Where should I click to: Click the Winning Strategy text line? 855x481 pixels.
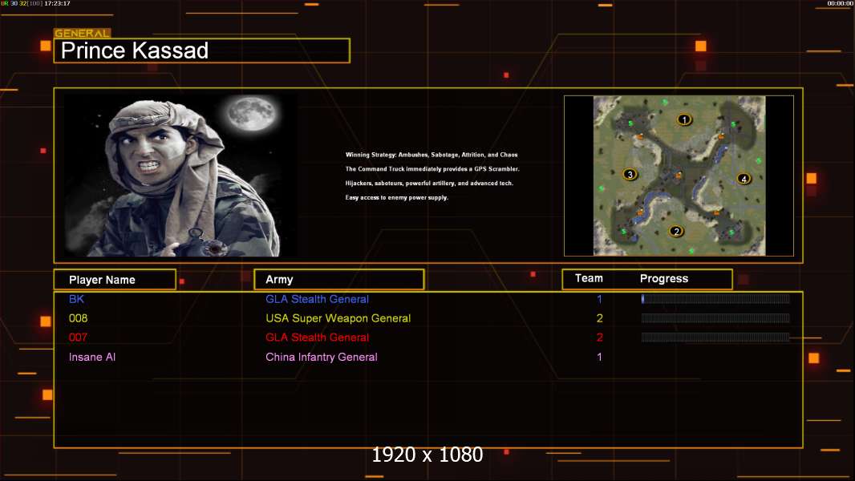pyautogui.click(x=432, y=155)
